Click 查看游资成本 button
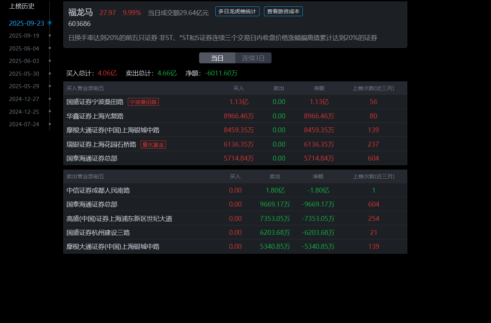This screenshot has width=491, height=323. coord(283,11)
